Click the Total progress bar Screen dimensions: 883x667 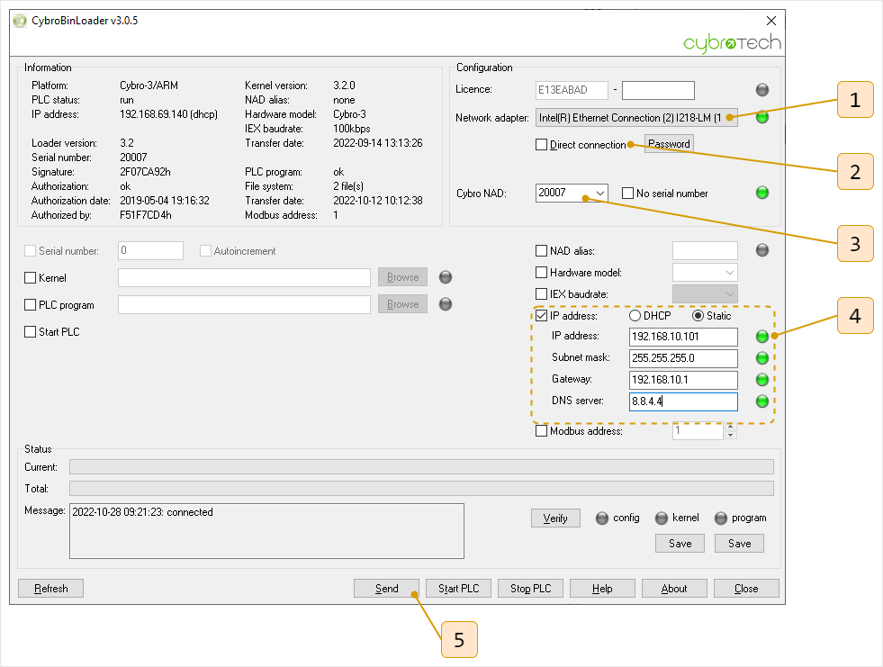coord(421,489)
